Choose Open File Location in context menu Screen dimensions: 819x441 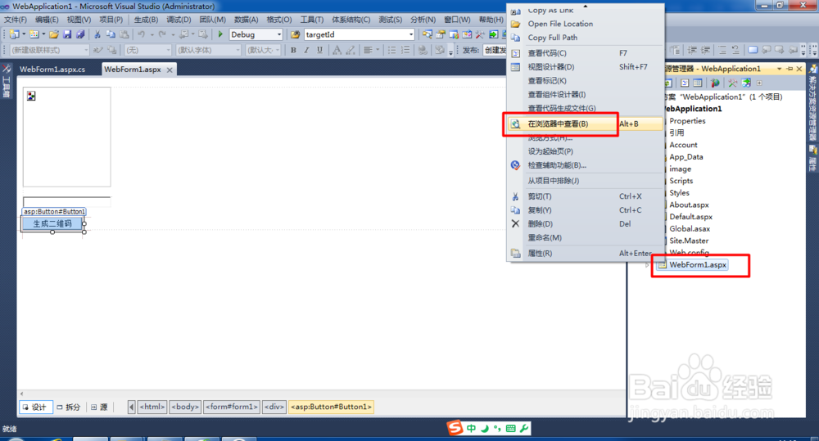click(560, 24)
